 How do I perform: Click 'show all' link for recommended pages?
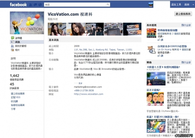[186, 25]
